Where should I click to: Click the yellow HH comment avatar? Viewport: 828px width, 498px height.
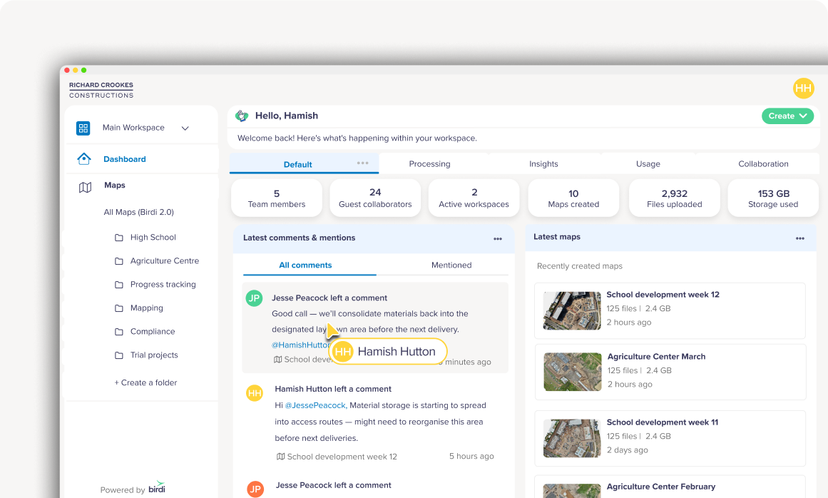255,393
